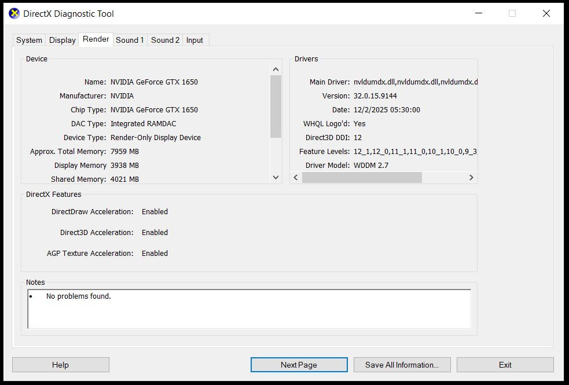Open the Display tab
This screenshot has height=385, width=569.
[63, 40]
